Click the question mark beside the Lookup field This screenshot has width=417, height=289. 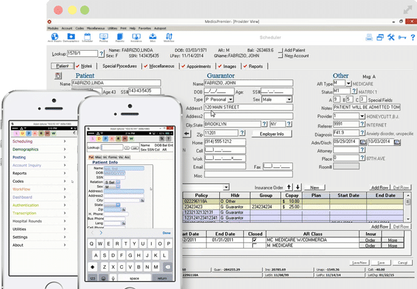point(101,54)
